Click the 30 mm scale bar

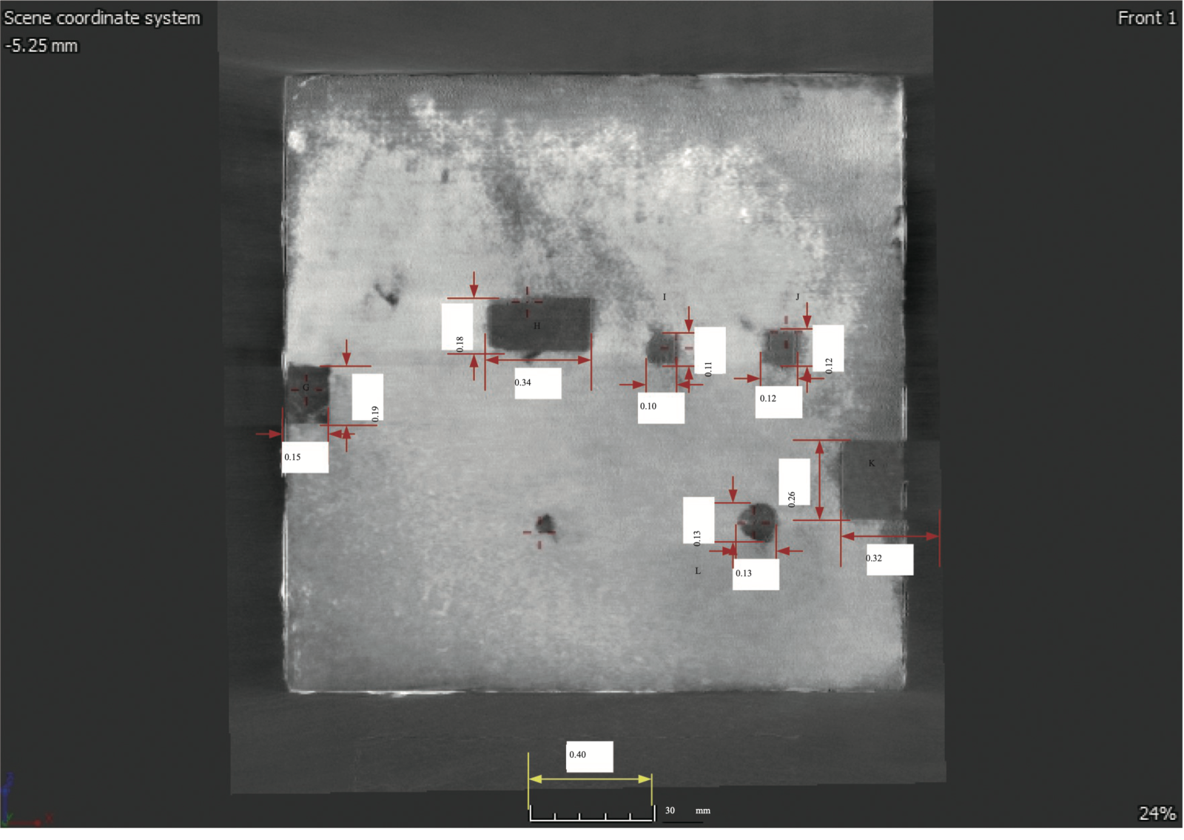[x=592, y=813]
